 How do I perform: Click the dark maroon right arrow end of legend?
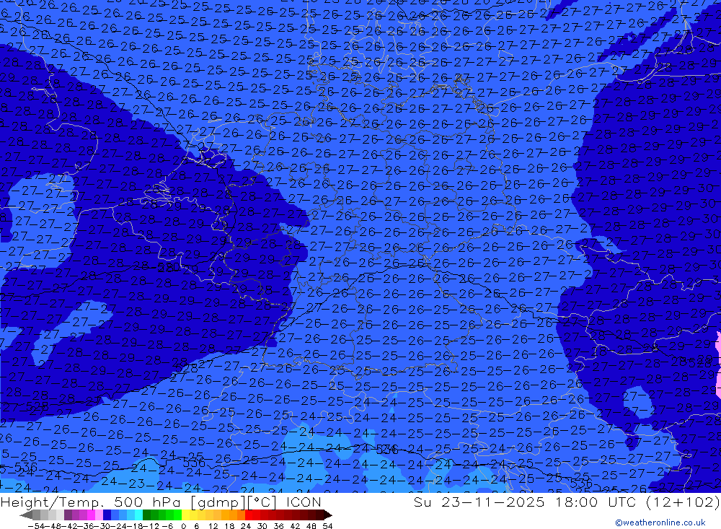(328, 515)
